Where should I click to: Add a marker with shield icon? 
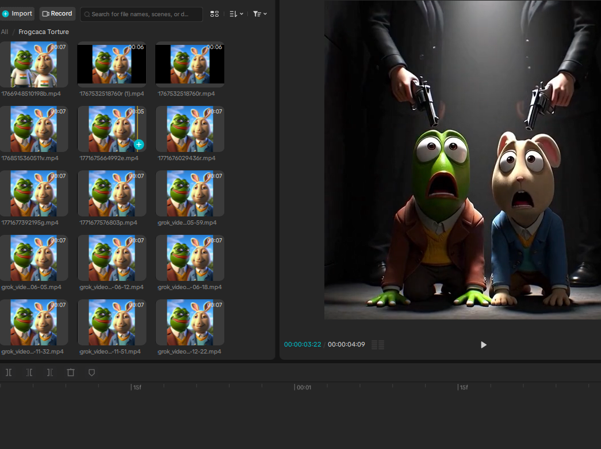(x=91, y=372)
